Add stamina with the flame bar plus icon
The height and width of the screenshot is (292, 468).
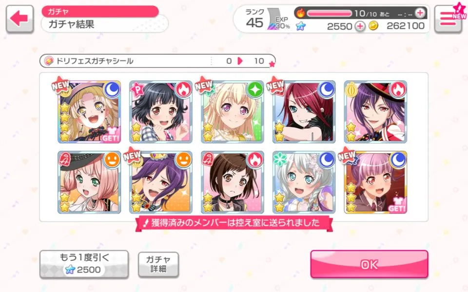[420, 13]
